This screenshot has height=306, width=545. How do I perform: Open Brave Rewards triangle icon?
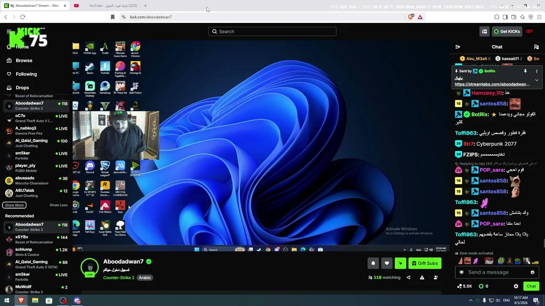(x=420, y=17)
